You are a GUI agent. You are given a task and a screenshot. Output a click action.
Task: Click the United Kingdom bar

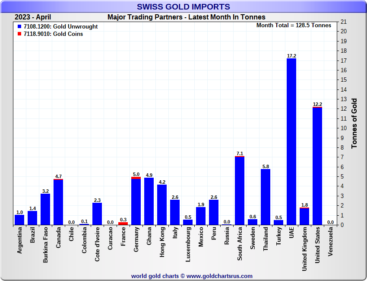pos(304,217)
